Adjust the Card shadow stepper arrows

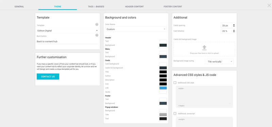(x=234, y=31)
